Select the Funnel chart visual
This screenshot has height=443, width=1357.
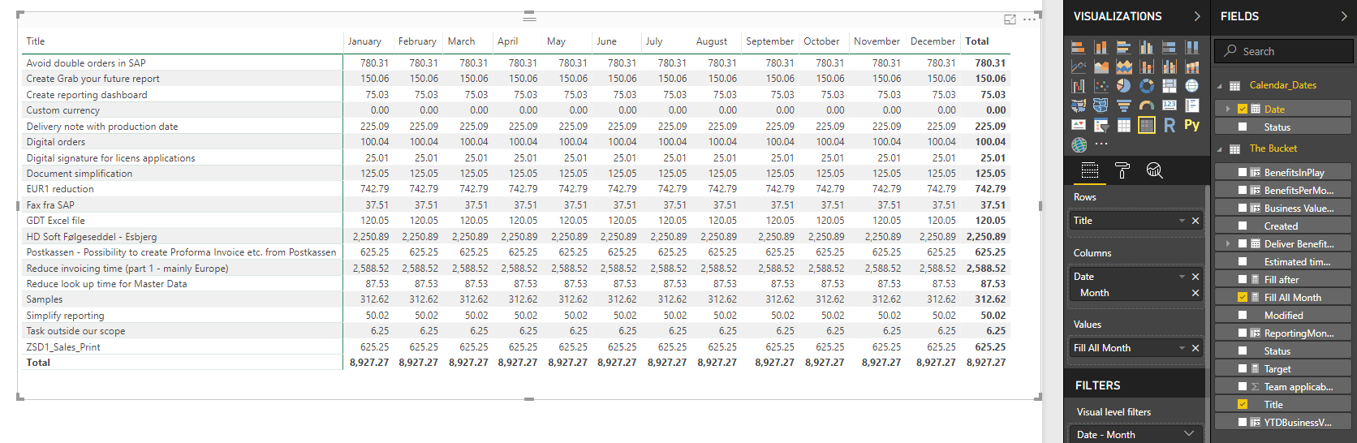(x=1124, y=105)
